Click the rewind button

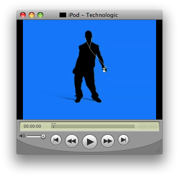[72, 141]
